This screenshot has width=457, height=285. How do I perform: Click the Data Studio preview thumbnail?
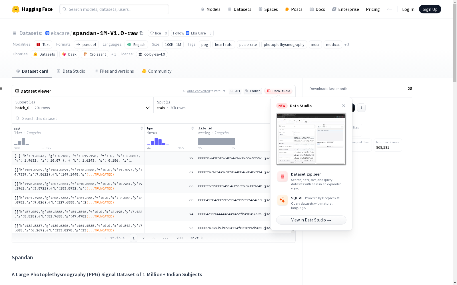311,139
